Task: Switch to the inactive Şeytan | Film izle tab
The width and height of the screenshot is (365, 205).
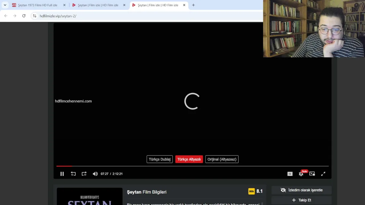Action: pyautogui.click(x=98, y=5)
